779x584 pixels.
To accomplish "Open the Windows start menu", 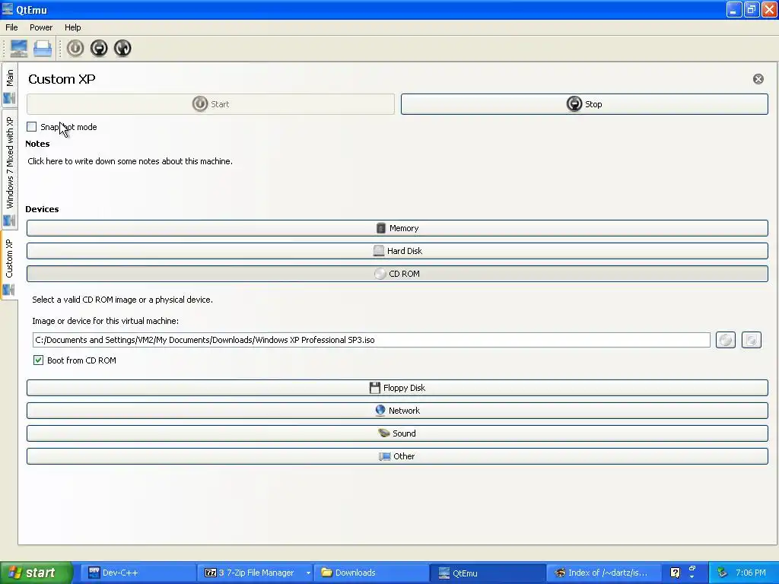I will pos(36,573).
